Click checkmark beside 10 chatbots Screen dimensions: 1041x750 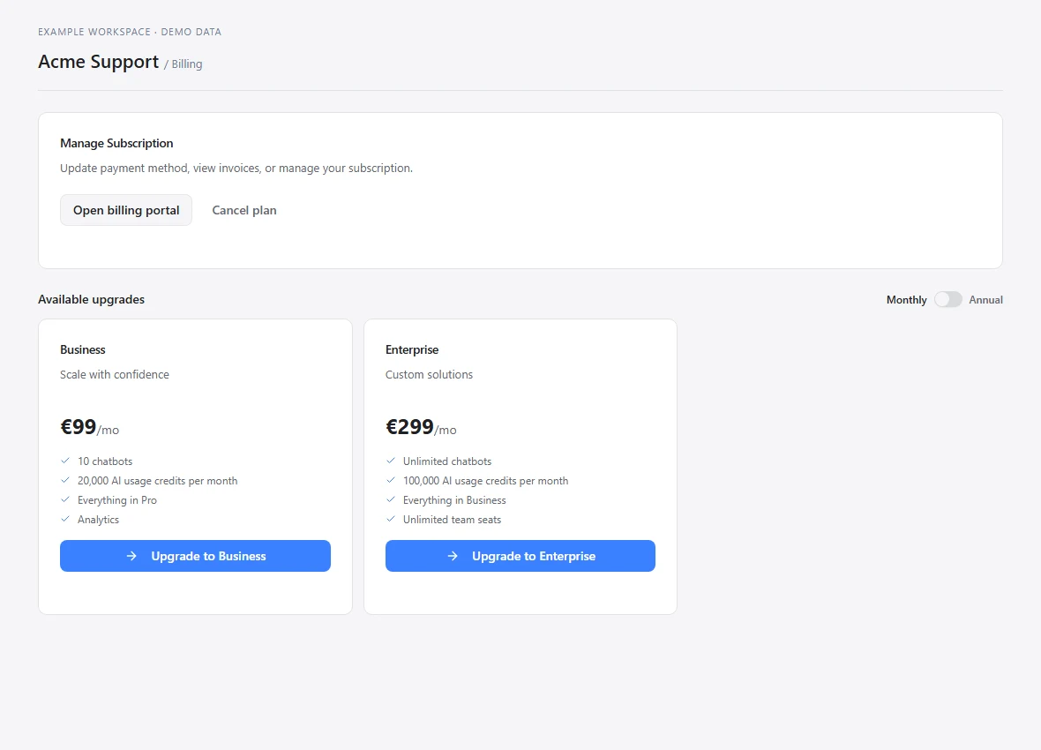pos(65,461)
